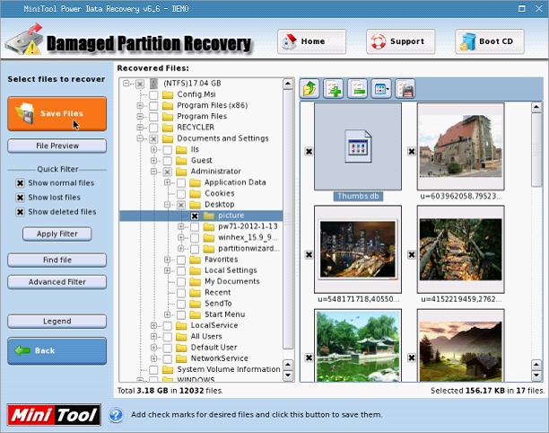Click the Recent folder icon
The image size is (549, 433).
pyautogui.click(x=195, y=293)
